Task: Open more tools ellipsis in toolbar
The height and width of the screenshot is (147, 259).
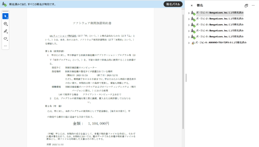Action: 5,46
